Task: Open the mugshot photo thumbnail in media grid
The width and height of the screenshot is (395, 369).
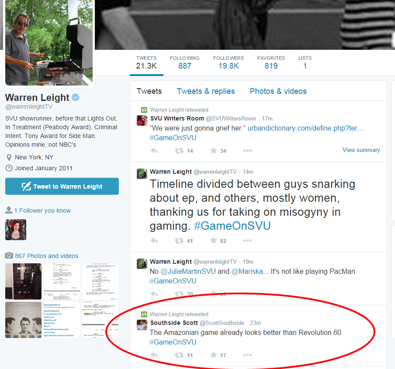Action: 23,320
